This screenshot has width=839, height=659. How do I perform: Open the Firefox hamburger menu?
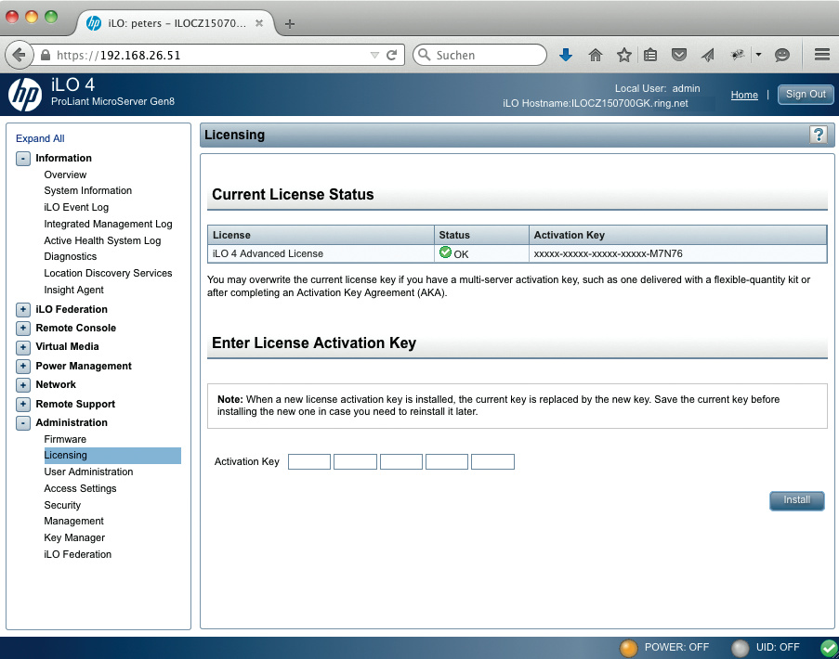pyautogui.click(x=822, y=55)
